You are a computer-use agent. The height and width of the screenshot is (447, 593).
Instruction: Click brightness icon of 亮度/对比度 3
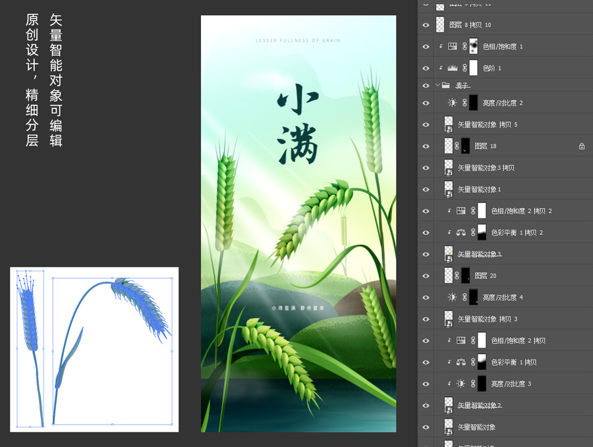point(461,384)
